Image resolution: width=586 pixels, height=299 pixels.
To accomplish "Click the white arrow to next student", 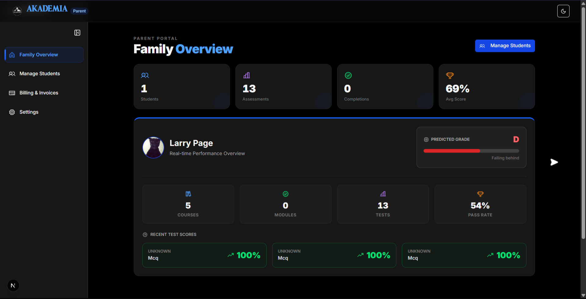I will [x=554, y=162].
